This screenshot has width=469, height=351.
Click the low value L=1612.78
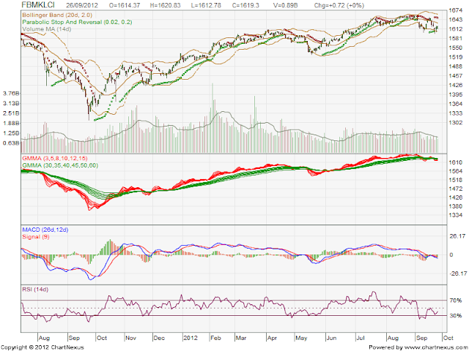point(205,5)
